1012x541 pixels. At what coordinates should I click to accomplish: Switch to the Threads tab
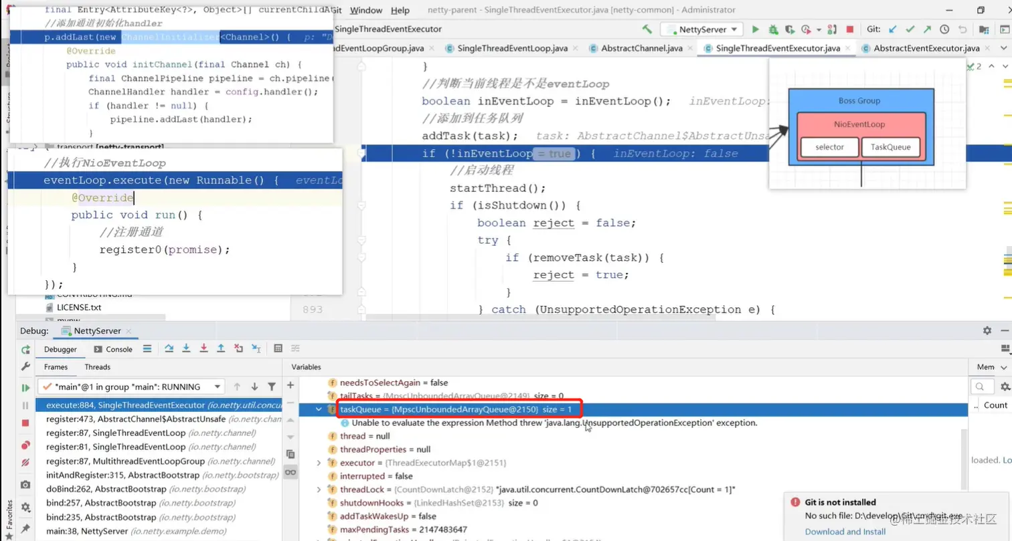[x=97, y=366]
